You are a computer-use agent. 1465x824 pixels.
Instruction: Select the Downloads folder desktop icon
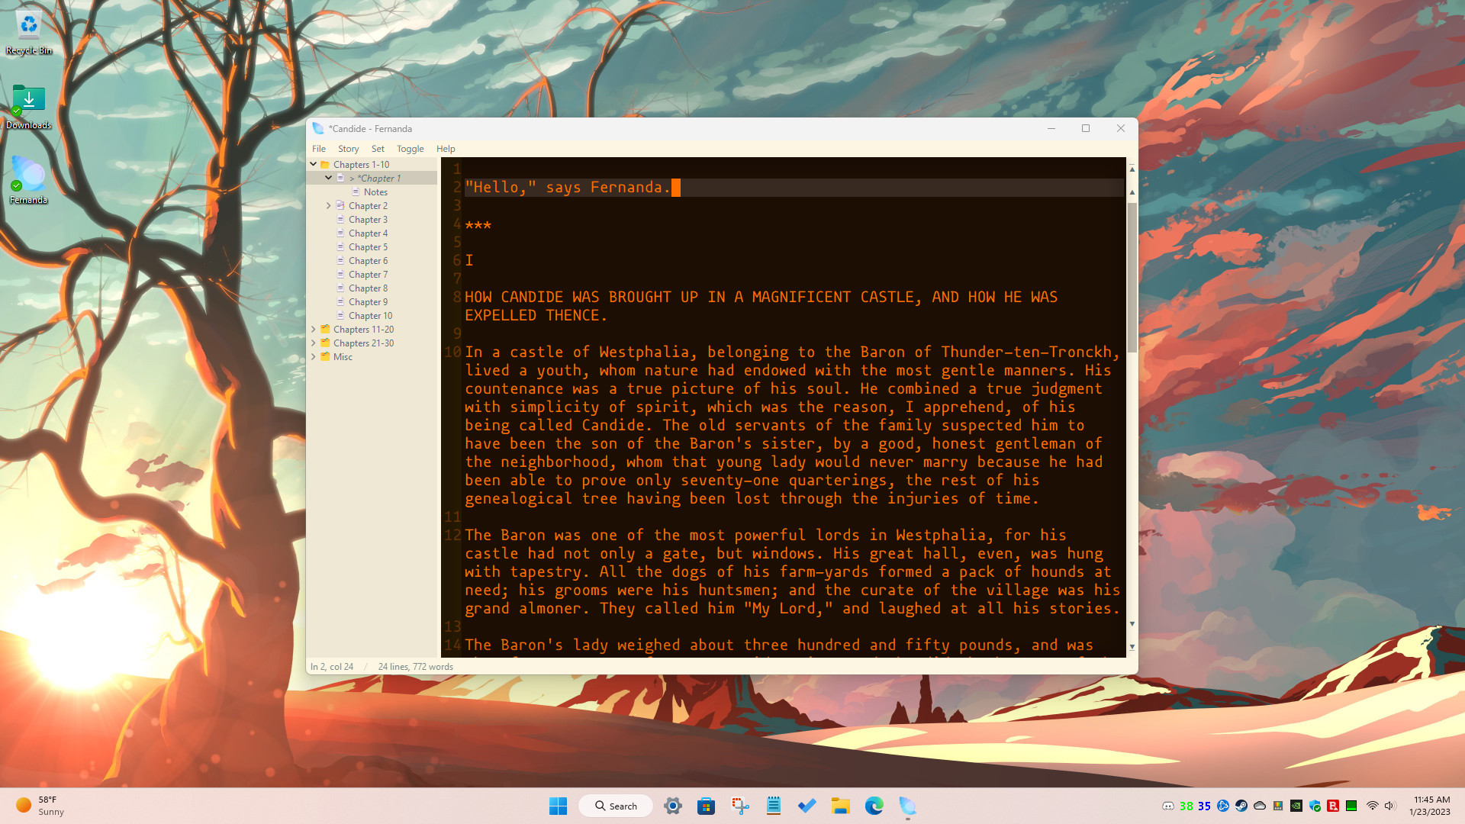click(x=29, y=107)
